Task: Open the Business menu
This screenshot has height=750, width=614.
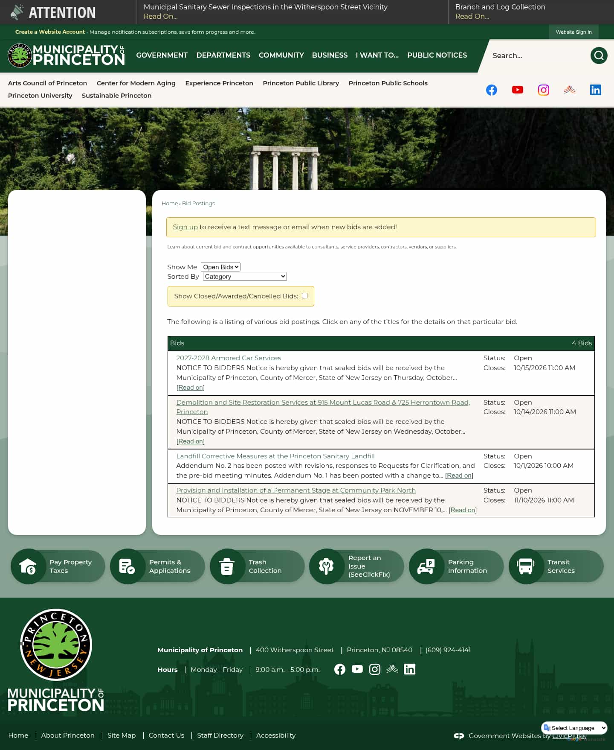Action: pyautogui.click(x=330, y=55)
